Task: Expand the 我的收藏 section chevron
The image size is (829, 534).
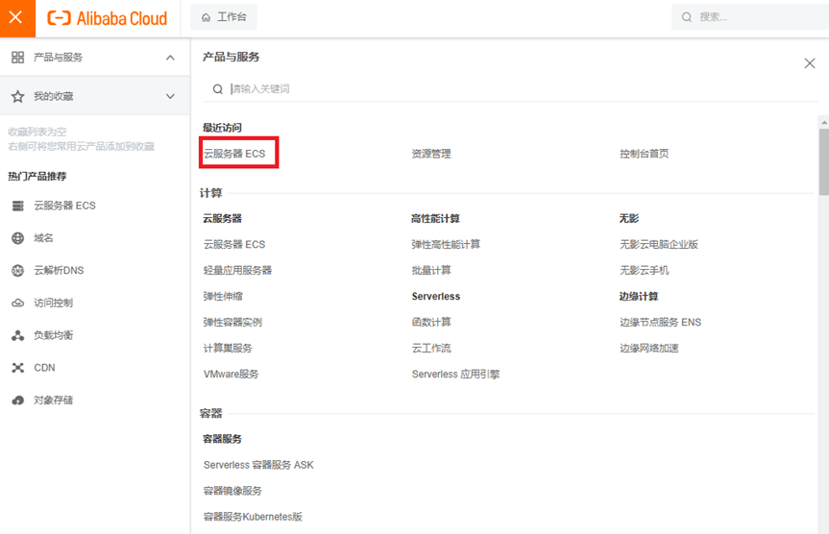Action: [x=170, y=96]
